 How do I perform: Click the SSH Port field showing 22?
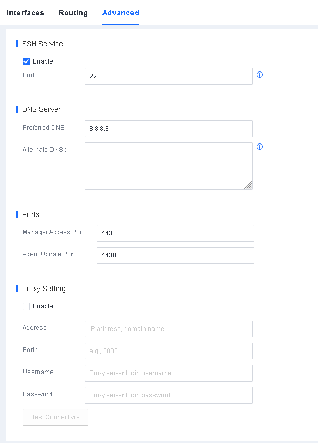pyautogui.click(x=168, y=76)
